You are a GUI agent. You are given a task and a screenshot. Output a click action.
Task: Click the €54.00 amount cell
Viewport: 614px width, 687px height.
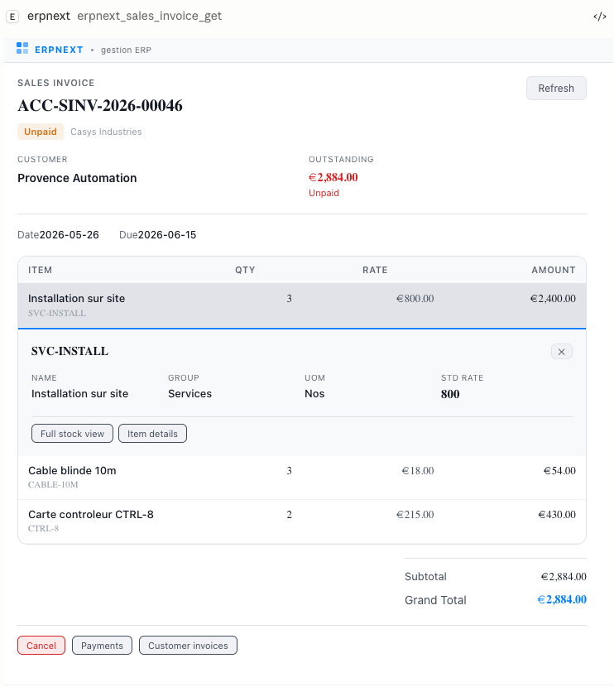click(559, 471)
